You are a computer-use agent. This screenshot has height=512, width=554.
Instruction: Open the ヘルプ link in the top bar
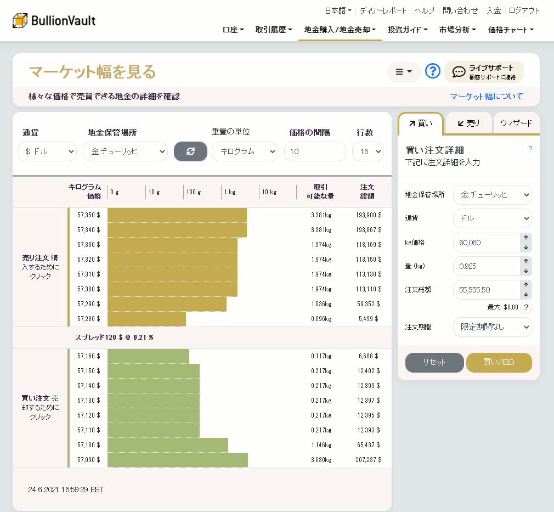(x=425, y=10)
